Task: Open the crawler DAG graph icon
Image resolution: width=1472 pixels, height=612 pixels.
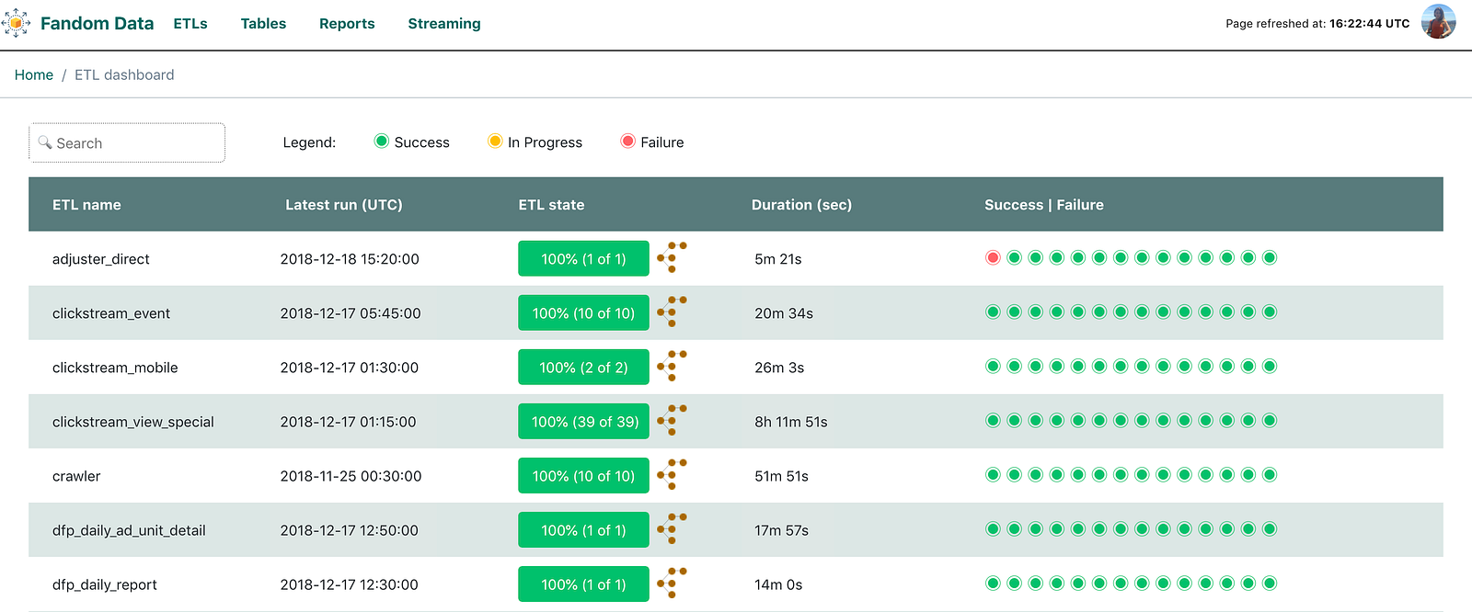Action: click(673, 474)
